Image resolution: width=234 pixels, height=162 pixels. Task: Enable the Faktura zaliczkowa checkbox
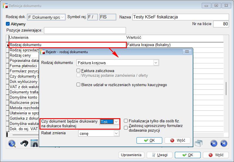pyautogui.click(x=78, y=71)
